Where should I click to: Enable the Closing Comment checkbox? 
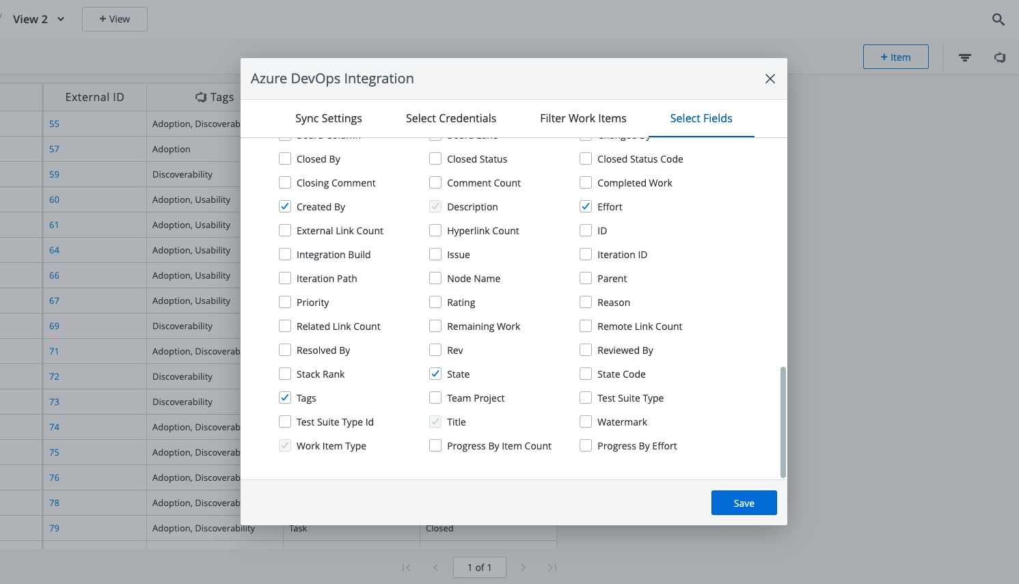285,182
